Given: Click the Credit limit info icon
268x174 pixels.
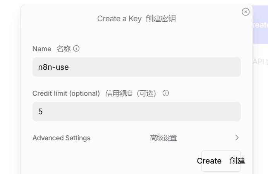Looking at the screenshot, I should click(x=166, y=93).
